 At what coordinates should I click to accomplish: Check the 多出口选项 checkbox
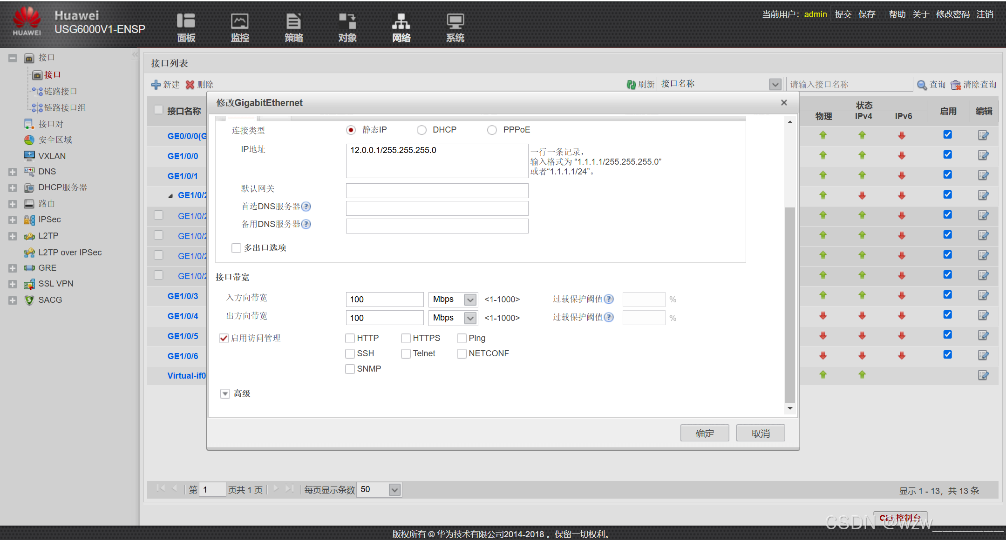(x=236, y=248)
